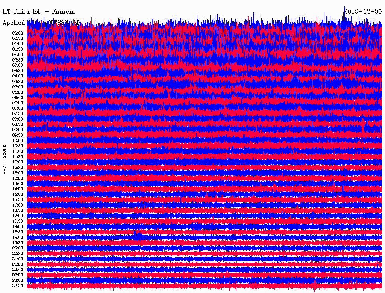385x293 pixels.
Task: Select the 13:00 time label
Action: (x=17, y=173)
